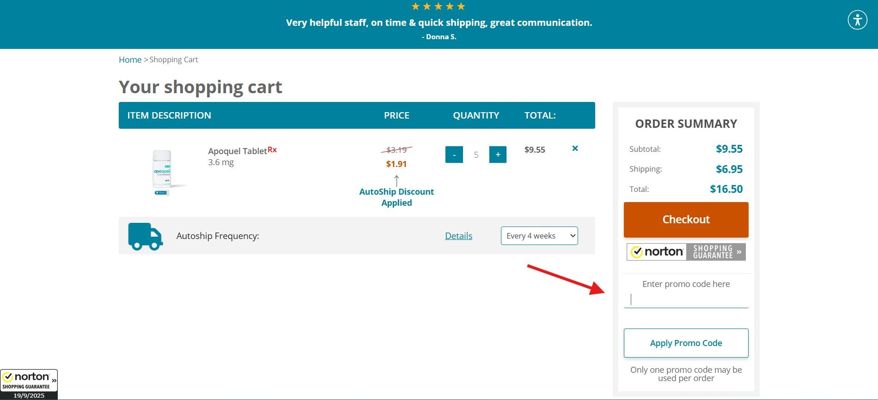Expand the Every 4 weeks frequency dropdown
This screenshot has width=878, height=400.
click(x=539, y=236)
